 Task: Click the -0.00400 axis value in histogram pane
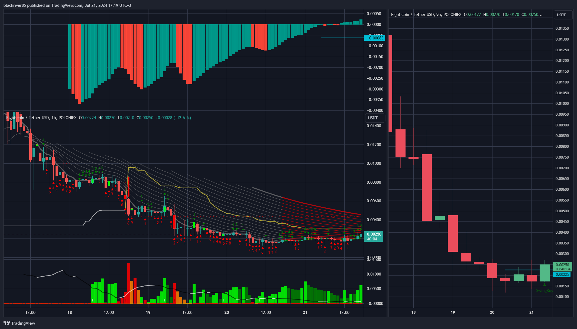(x=375, y=110)
